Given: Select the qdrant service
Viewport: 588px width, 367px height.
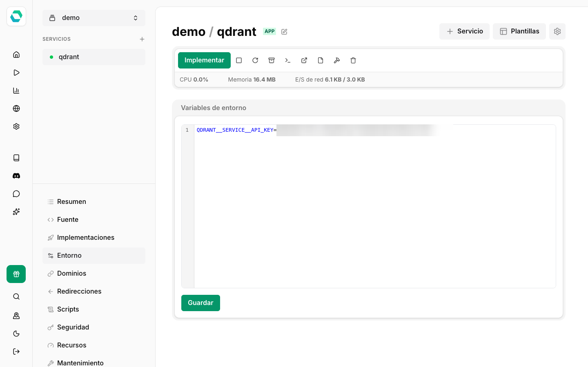Looking at the screenshot, I should [x=94, y=57].
